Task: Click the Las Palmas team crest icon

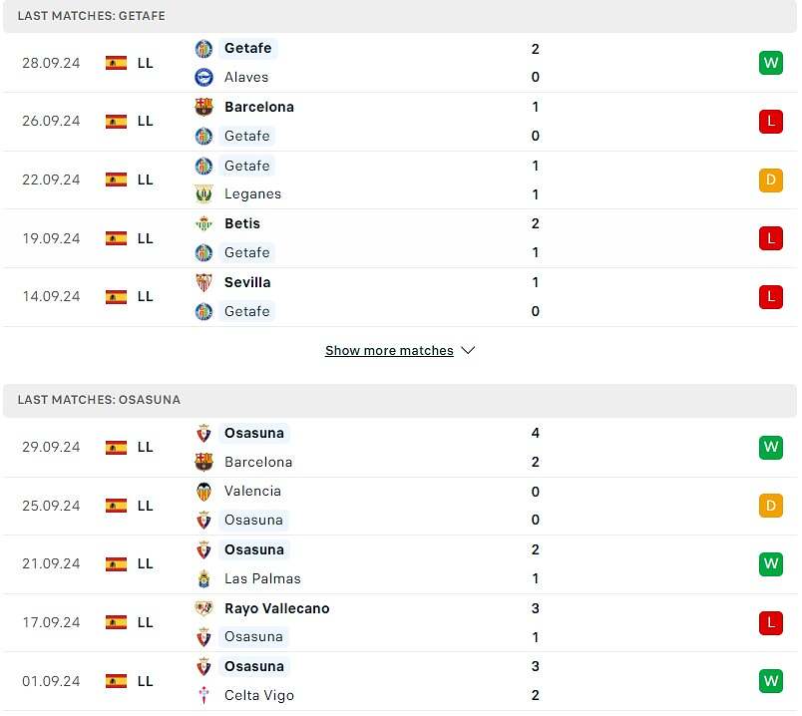Action: pyautogui.click(x=203, y=578)
